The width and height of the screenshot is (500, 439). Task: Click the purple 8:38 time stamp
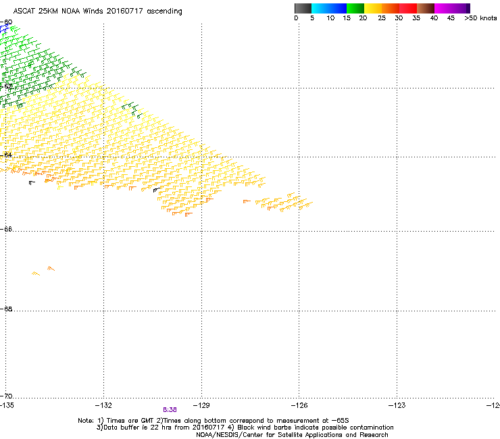(170, 410)
